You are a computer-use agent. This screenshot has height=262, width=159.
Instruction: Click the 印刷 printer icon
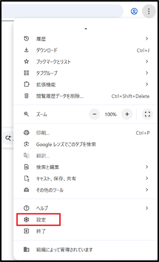point(26,133)
